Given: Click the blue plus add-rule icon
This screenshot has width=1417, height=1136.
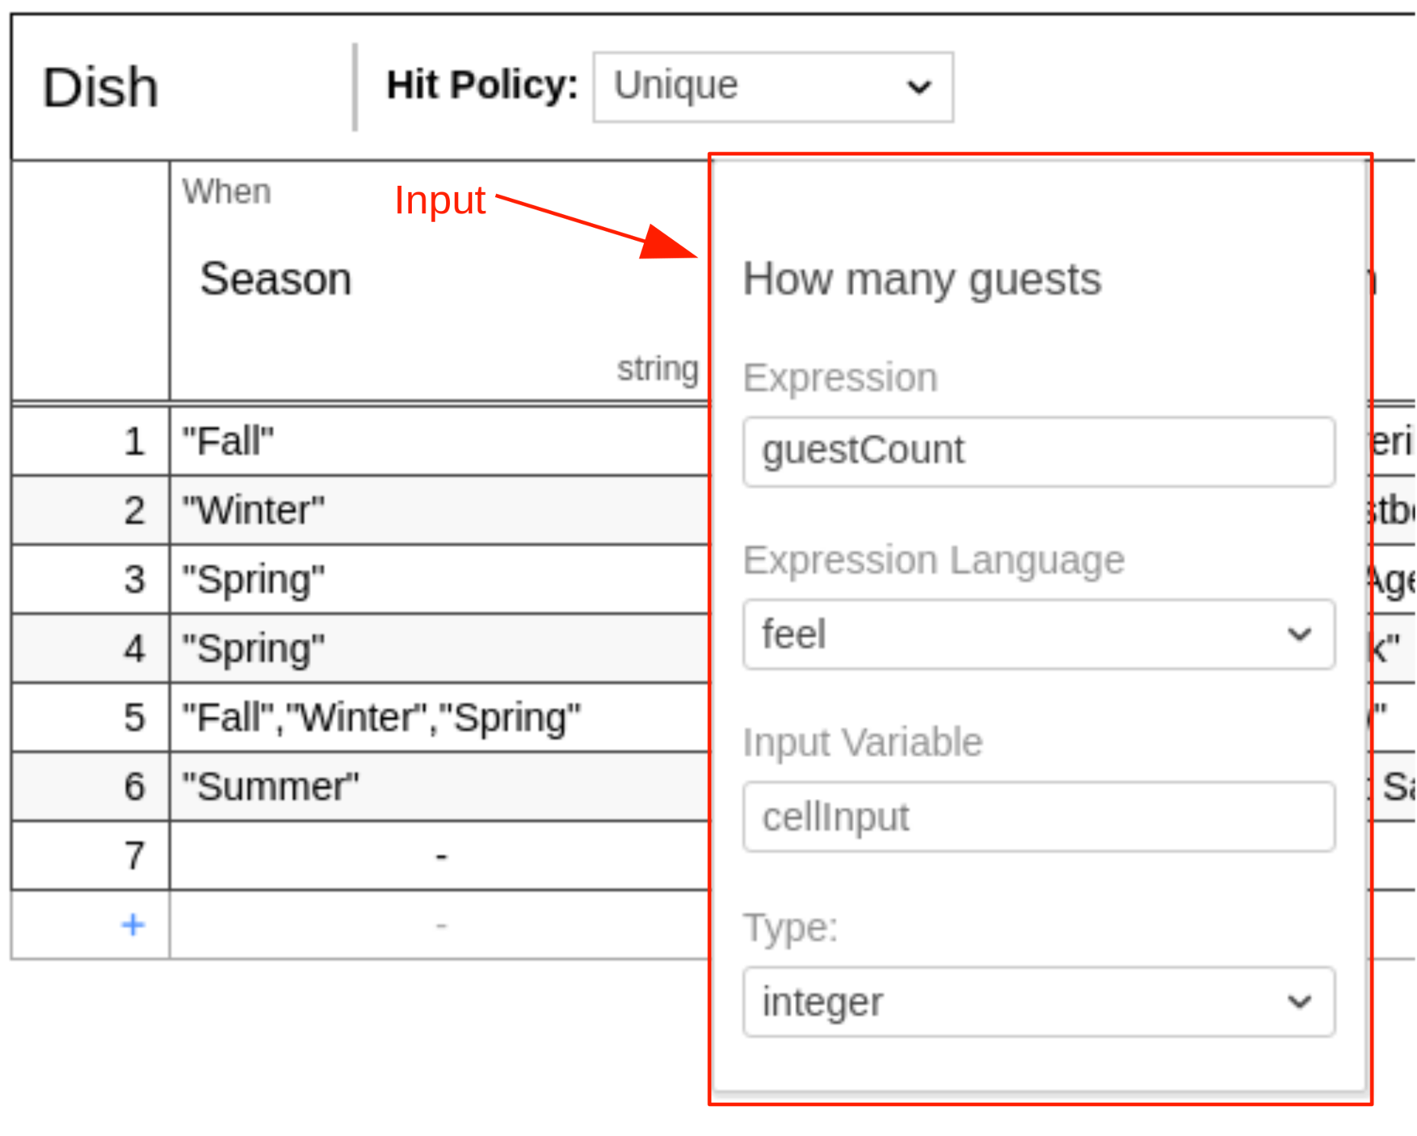Looking at the screenshot, I should (133, 924).
